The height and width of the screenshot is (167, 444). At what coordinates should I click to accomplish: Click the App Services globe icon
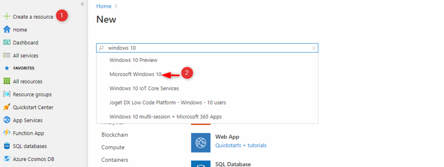coord(7,120)
